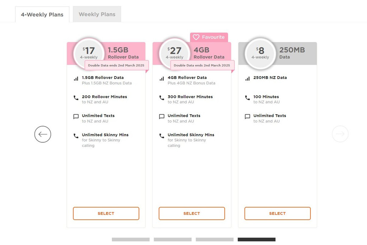Click the phone icon beside 300 Rollover Minutes
This screenshot has height=245, width=367.
(x=162, y=98)
